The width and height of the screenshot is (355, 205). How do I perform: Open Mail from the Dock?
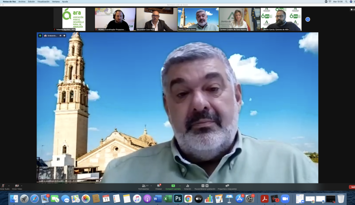(x=45, y=199)
